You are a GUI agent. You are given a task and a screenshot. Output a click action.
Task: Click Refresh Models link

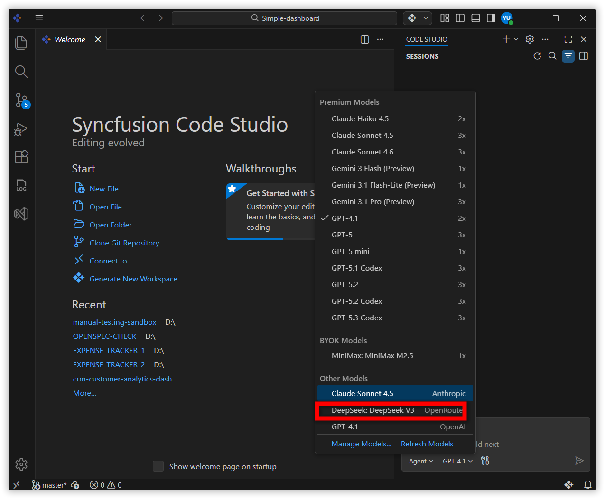tap(427, 444)
